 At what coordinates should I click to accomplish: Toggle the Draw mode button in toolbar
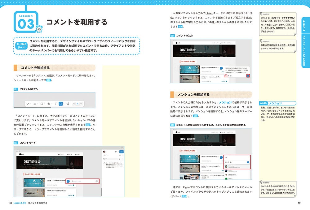pos(74,104)
